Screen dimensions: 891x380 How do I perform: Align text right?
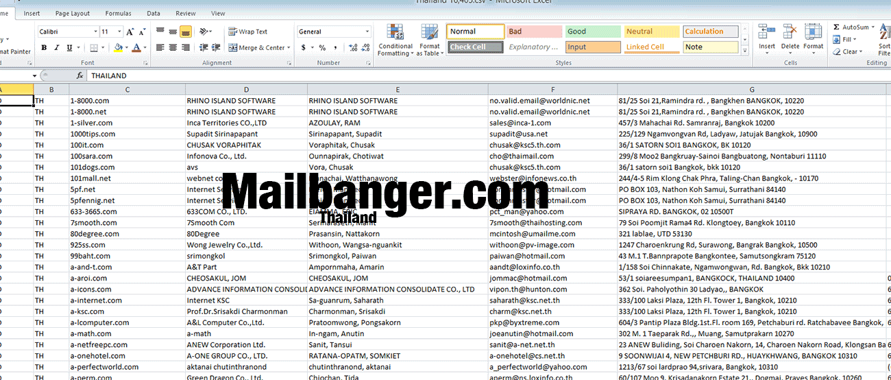(186, 48)
